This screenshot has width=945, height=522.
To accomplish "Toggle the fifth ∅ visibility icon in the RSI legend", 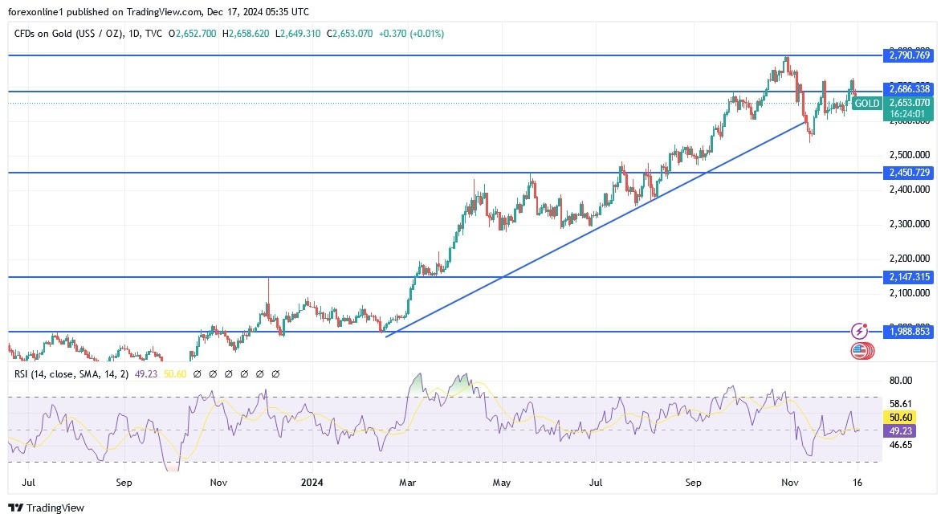I will 259,374.
